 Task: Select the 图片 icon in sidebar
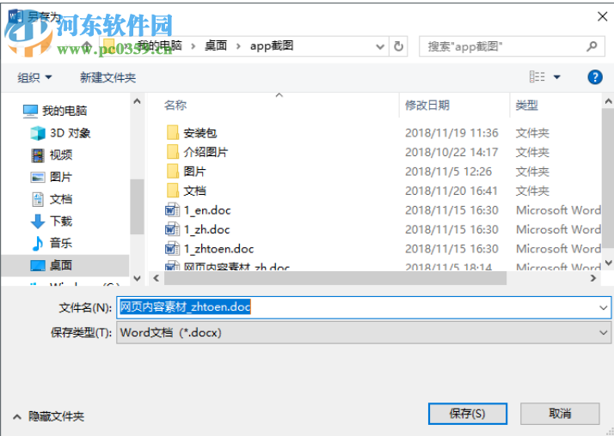pyautogui.click(x=38, y=177)
